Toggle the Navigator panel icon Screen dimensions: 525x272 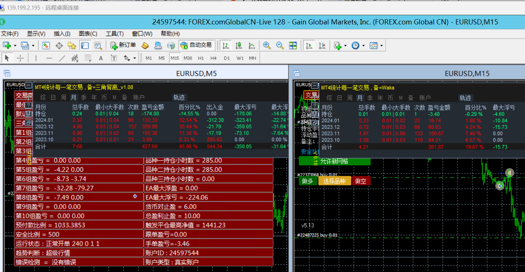72,46
